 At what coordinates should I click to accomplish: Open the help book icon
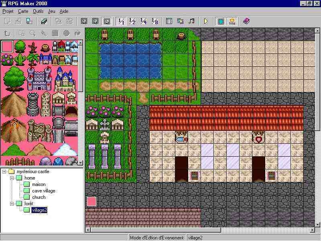tap(246, 21)
